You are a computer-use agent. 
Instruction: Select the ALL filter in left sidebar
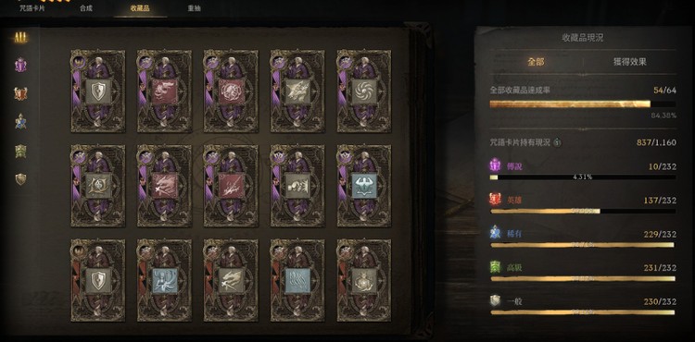(x=20, y=38)
